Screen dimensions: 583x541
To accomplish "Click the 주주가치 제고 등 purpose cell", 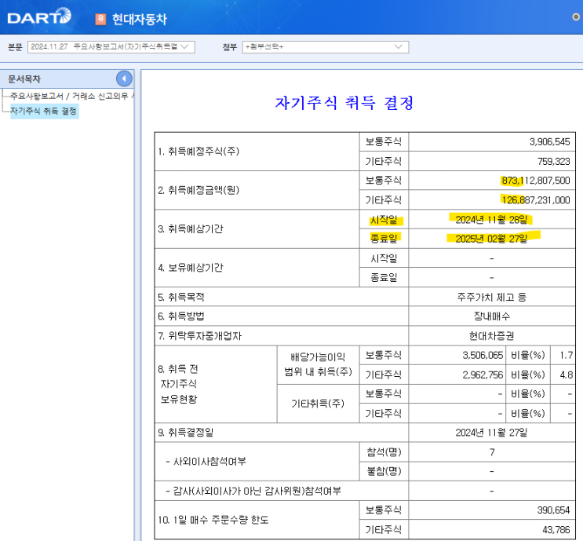I will point(491,297).
